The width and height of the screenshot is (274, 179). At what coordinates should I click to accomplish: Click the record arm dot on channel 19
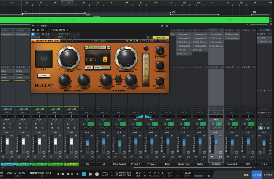coord(20,128)
